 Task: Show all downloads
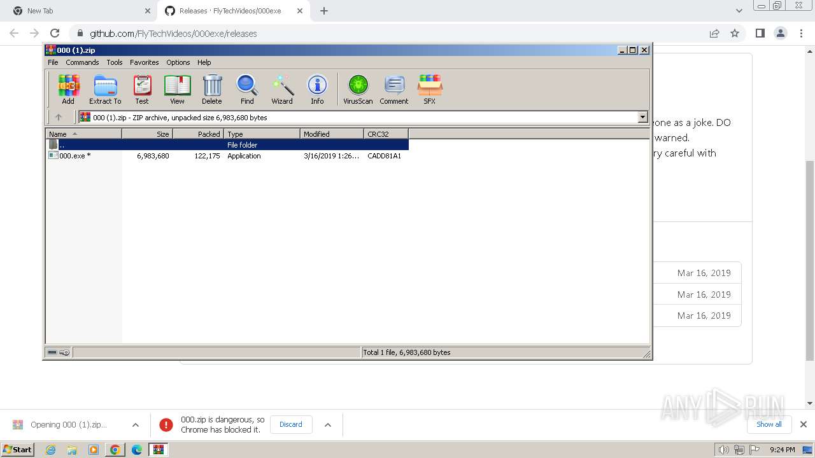(x=769, y=424)
